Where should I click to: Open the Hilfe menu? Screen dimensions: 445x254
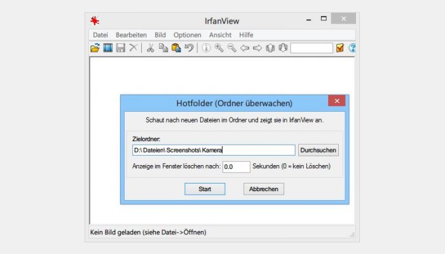246,35
